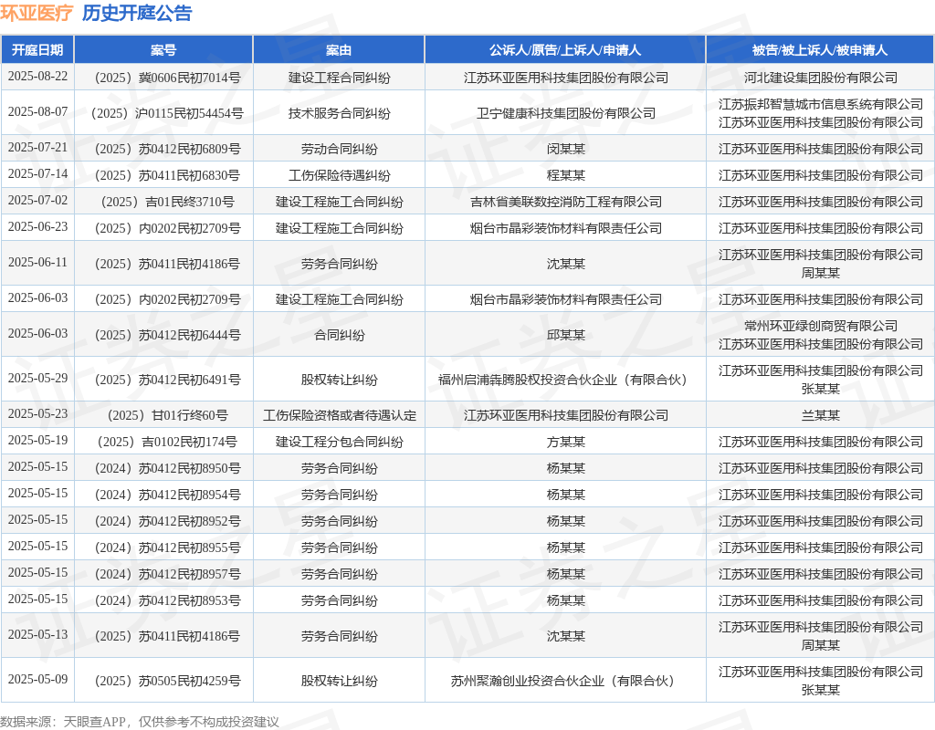The height and width of the screenshot is (730, 935).
Task: Click date cell 2025-05-23
Action: click(37, 413)
